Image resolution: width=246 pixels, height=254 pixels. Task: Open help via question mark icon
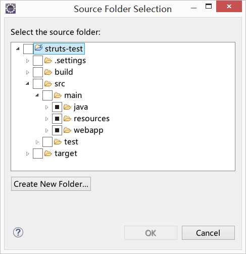click(x=18, y=232)
